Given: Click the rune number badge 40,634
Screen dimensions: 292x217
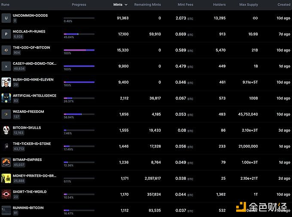Looking at the screenshot, I should pos(19,69).
